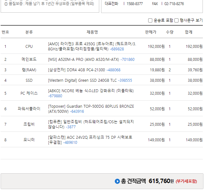The height and width of the screenshot is (191, 206).
Task: Click the 39,760원 RAM total
Action: coord(195,70)
